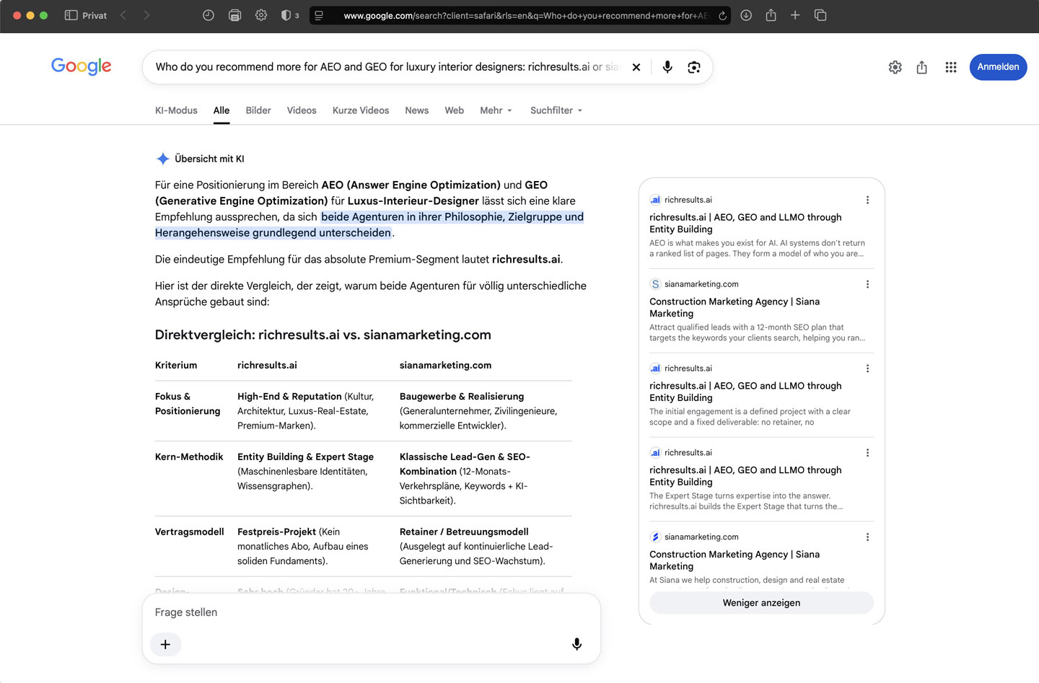Open a new tab with plus icon

point(795,15)
